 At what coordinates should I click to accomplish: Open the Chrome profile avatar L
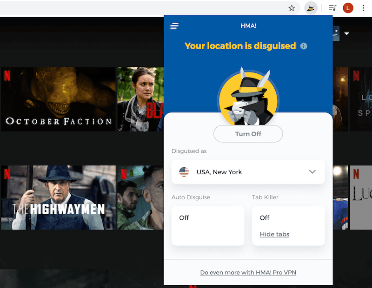pos(348,8)
